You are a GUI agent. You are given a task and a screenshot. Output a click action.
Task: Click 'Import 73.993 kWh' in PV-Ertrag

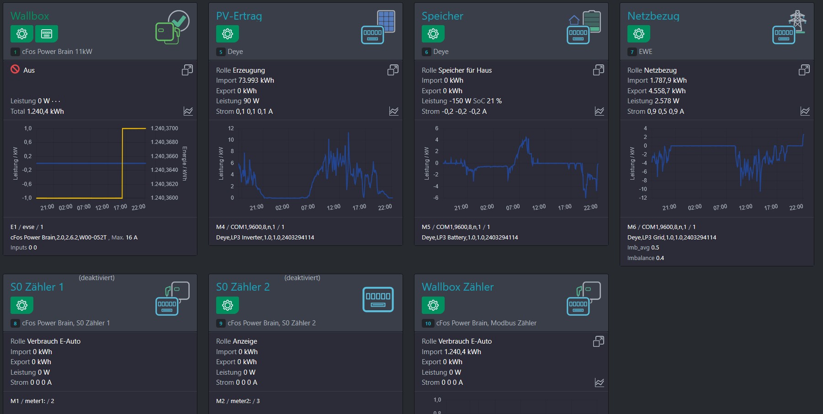(x=245, y=80)
